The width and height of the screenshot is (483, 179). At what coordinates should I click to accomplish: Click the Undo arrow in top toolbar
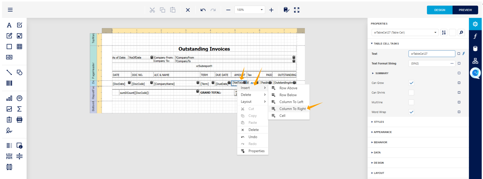[x=203, y=10]
